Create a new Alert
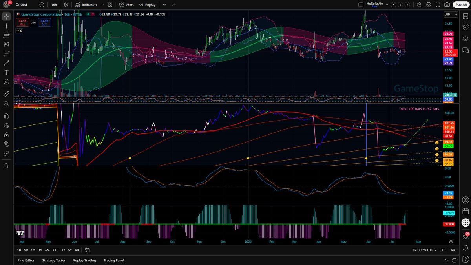 (x=126, y=5)
